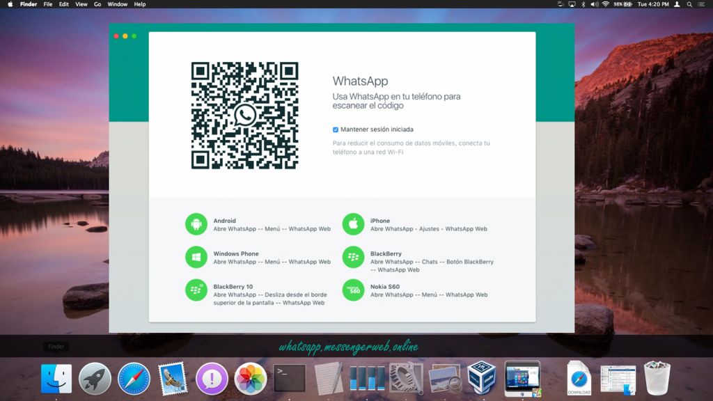Click the WhatsApp QR code
713x401 pixels.
point(244,115)
